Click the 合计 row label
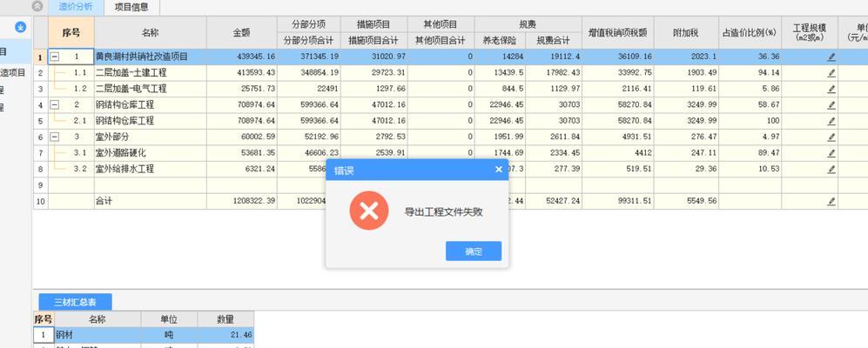The width and height of the screenshot is (868, 348). (x=104, y=201)
